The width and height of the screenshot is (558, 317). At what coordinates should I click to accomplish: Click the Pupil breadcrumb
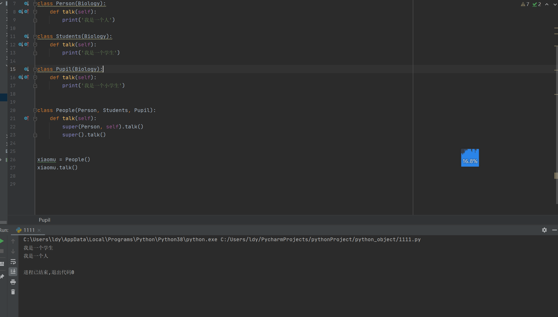pyautogui.click(x=45, y=220)
